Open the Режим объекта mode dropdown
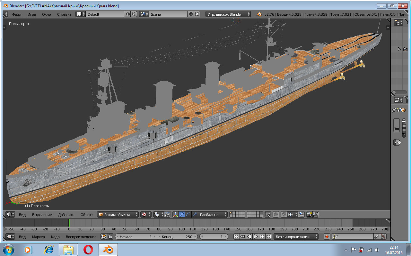The width and height of the screenshot is (411, 256). (118, 214)
